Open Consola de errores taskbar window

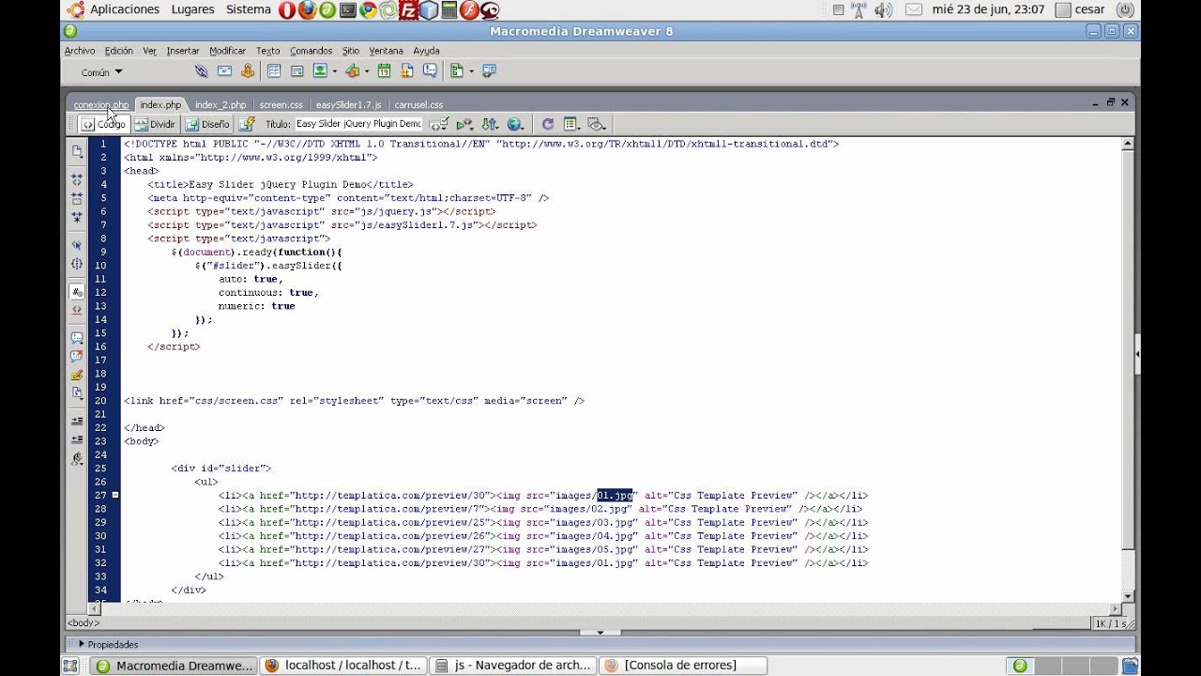pyautogui.click(x=683, y=665)
